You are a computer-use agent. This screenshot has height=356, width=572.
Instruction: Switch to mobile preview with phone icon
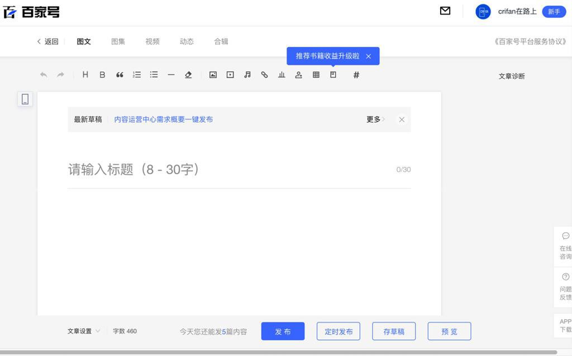[25, 99]
